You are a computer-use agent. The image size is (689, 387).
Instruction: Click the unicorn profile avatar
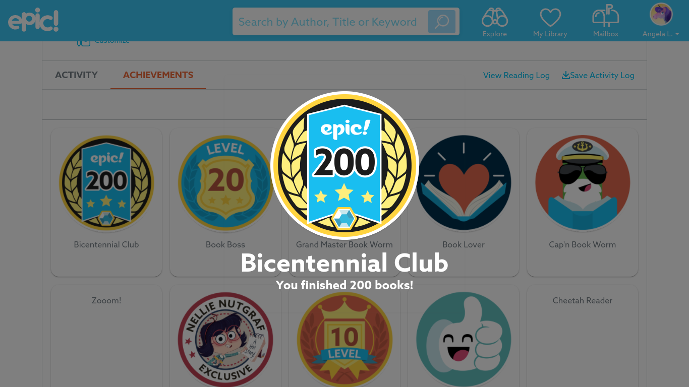pyautogui.click(x=661, y=14)
